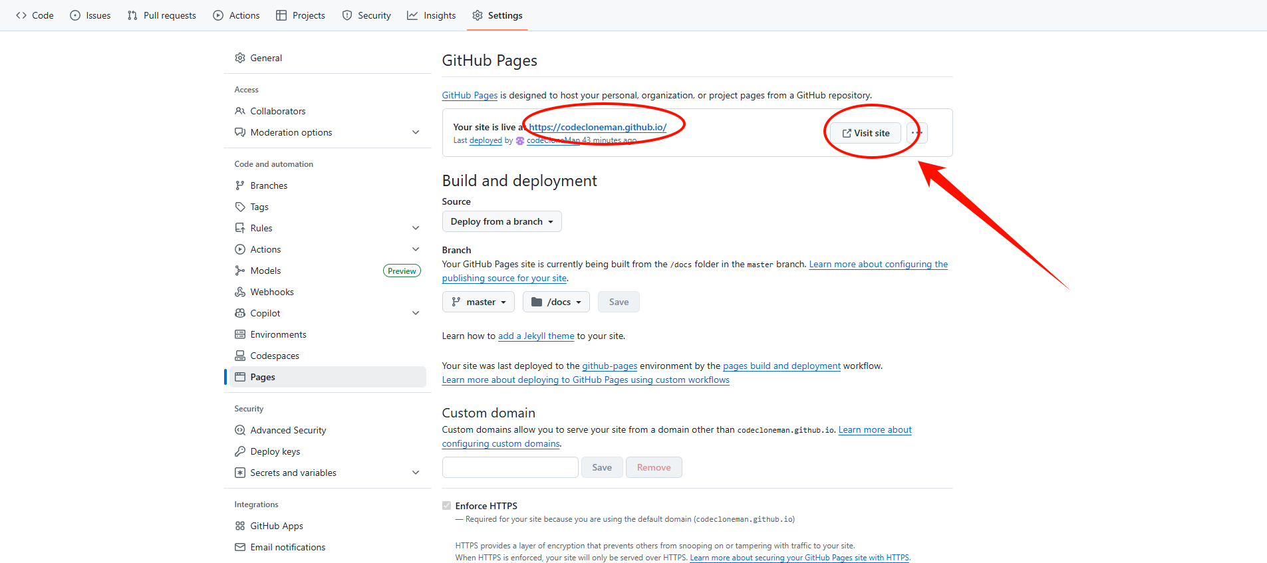Click the Codespaces icon

(240, 356)
